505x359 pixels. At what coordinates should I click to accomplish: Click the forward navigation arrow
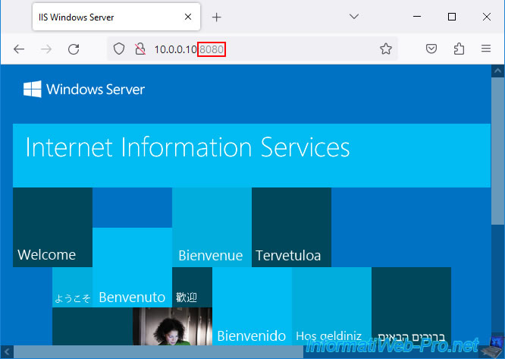click(46, 49)
